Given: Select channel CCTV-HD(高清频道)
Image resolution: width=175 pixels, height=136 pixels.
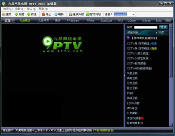Looking at the screenshot, I should click(139, 68).
